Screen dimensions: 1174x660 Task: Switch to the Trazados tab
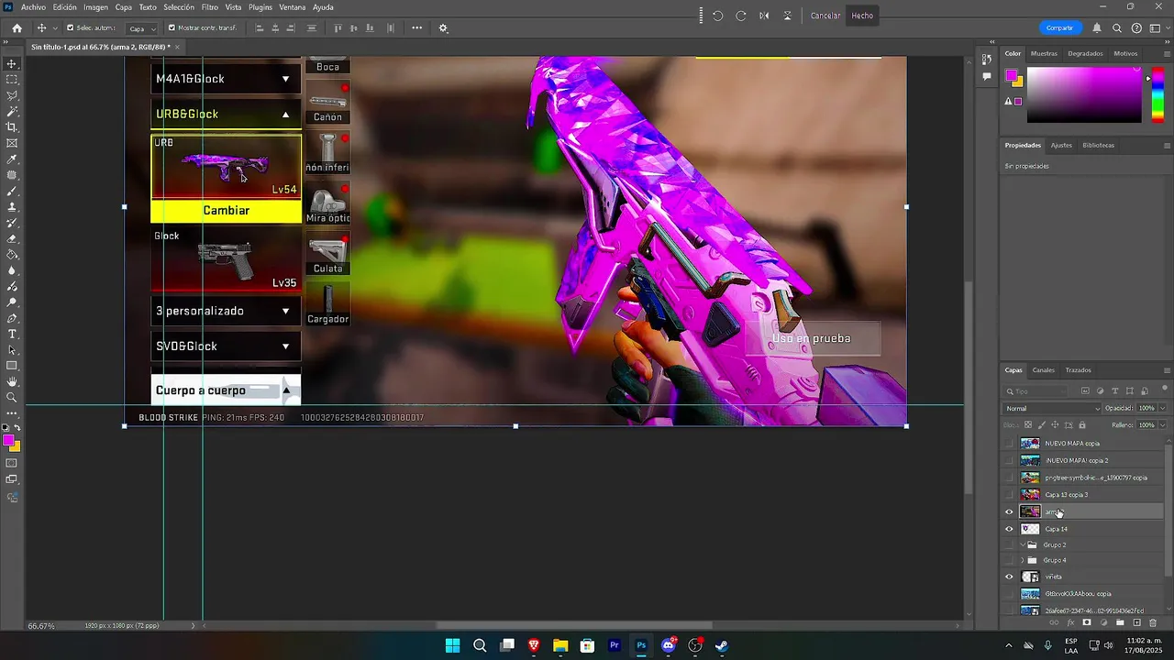tap(1079, 370)
